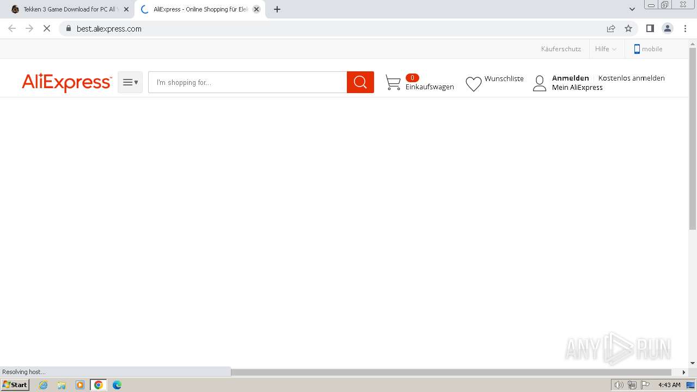Viewport: 697px width, 392px height.
Task: Click the AliExpress logo
Action: point(66,83)
